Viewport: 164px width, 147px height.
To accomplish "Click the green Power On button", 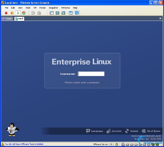I will pos(18,13).
